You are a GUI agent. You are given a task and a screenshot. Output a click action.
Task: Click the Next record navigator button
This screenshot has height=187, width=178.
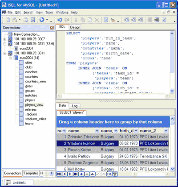70,174
